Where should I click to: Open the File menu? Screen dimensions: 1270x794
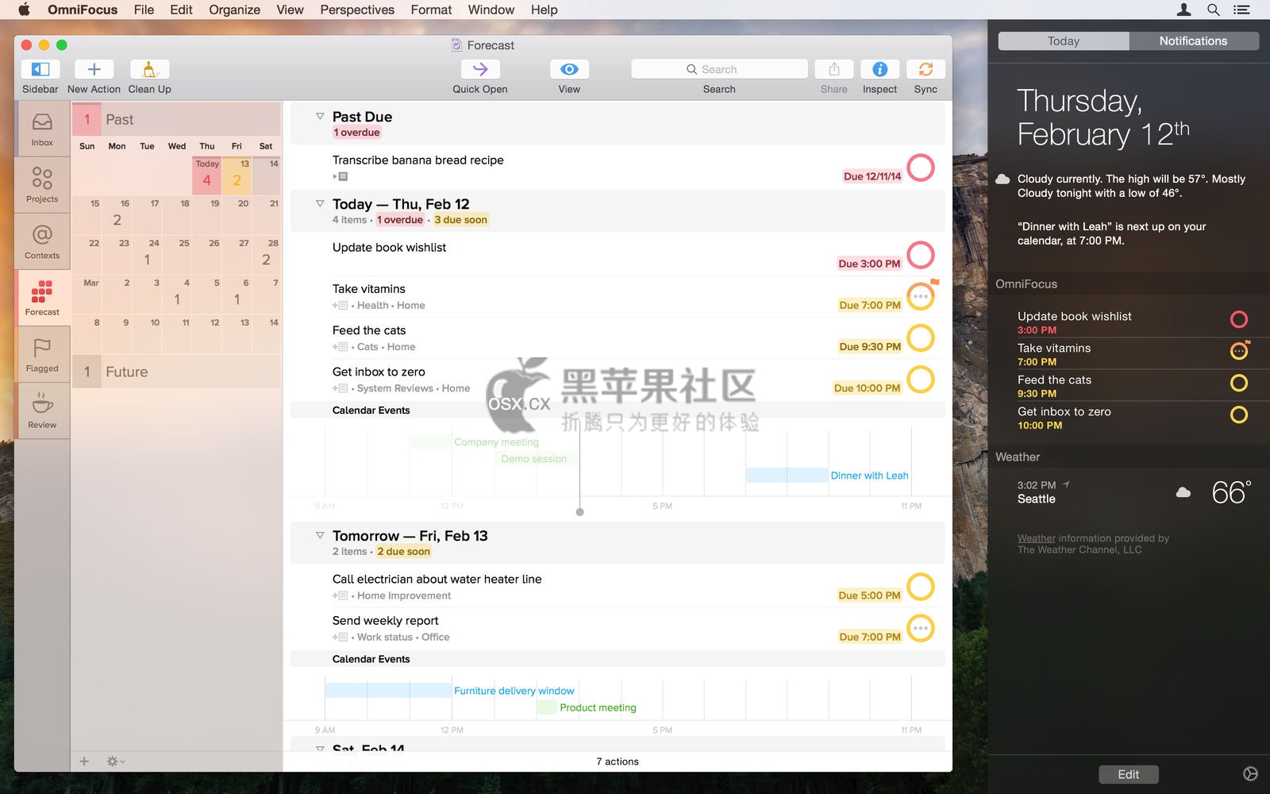coord(144,10)
